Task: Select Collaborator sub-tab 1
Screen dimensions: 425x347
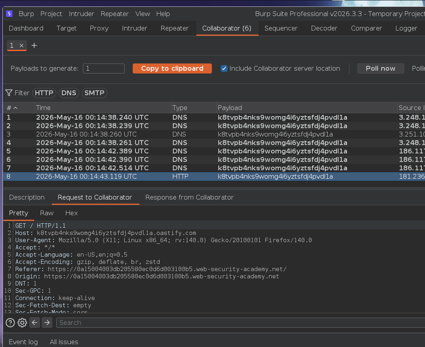Action: click(x=12, y=45)
